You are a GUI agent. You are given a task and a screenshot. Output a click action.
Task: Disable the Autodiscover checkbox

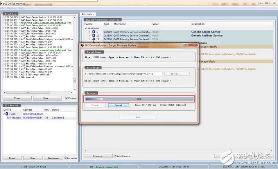114,156
